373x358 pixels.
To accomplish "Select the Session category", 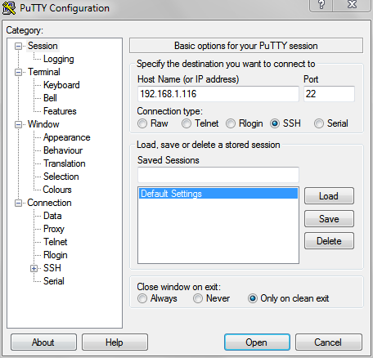I will pyautogui.click(x=43, y=46).
